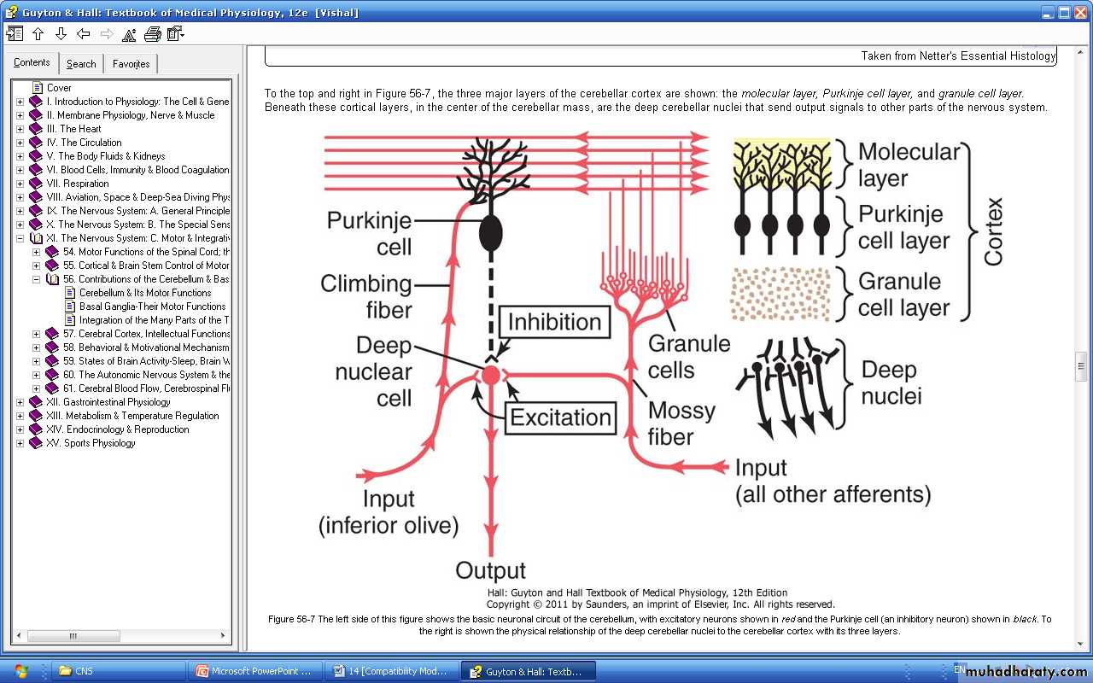Collapse chapter 56 Contributions of the Cerebellum

point(37,279)
